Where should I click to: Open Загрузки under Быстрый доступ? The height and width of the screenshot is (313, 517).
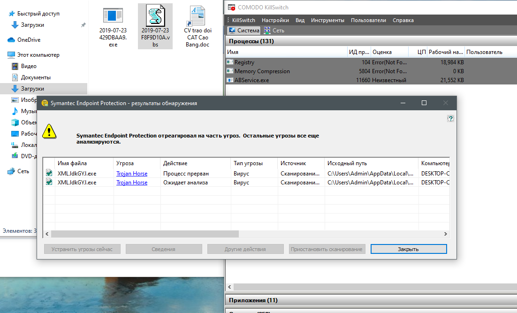tap(32, 25)
